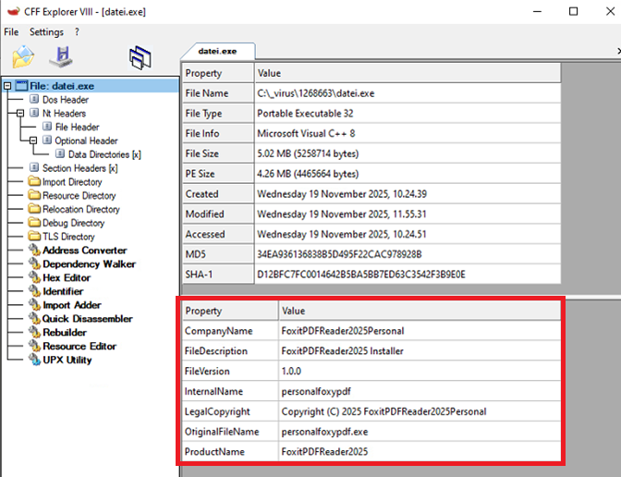Open the Resource Editor tool

78,346
